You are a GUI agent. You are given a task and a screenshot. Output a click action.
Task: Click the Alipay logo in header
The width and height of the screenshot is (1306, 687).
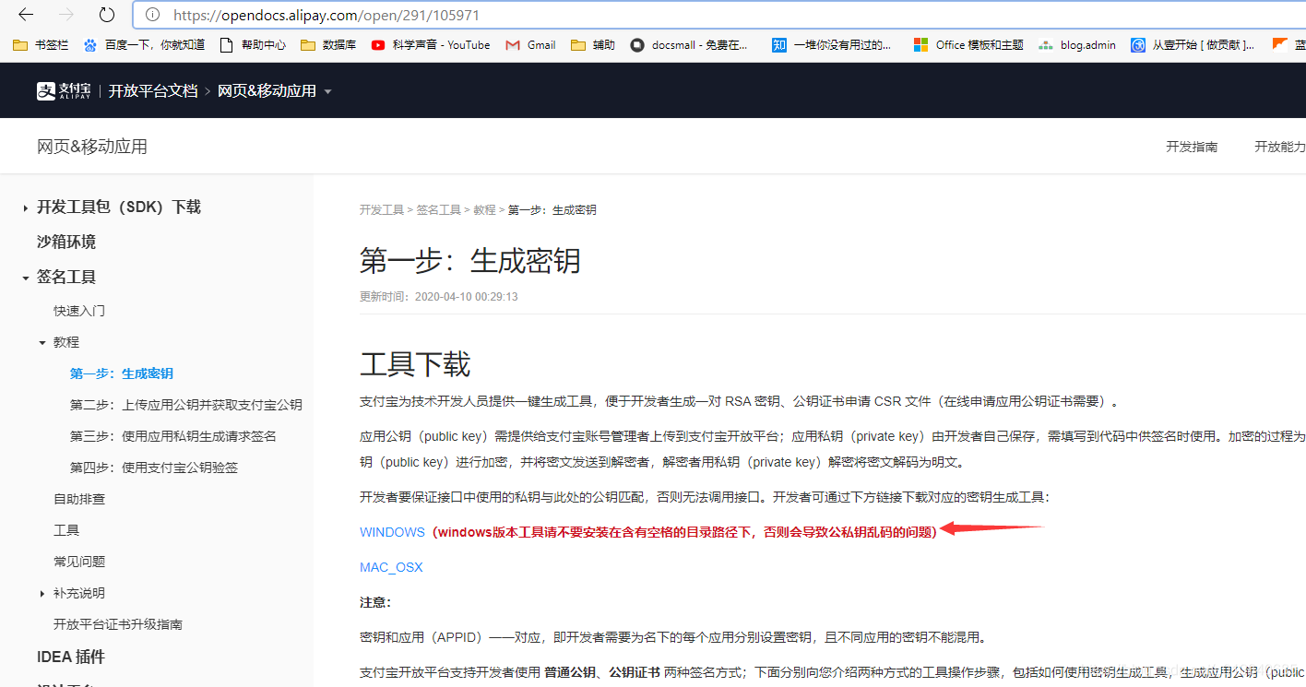click(x=64, y=91)
